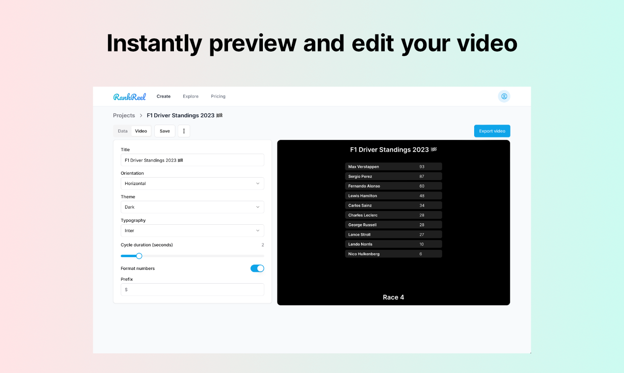Viewport: 624px width, 373px height.
Task: Switch to the Data tab
Action: click(x=123, y=131)
